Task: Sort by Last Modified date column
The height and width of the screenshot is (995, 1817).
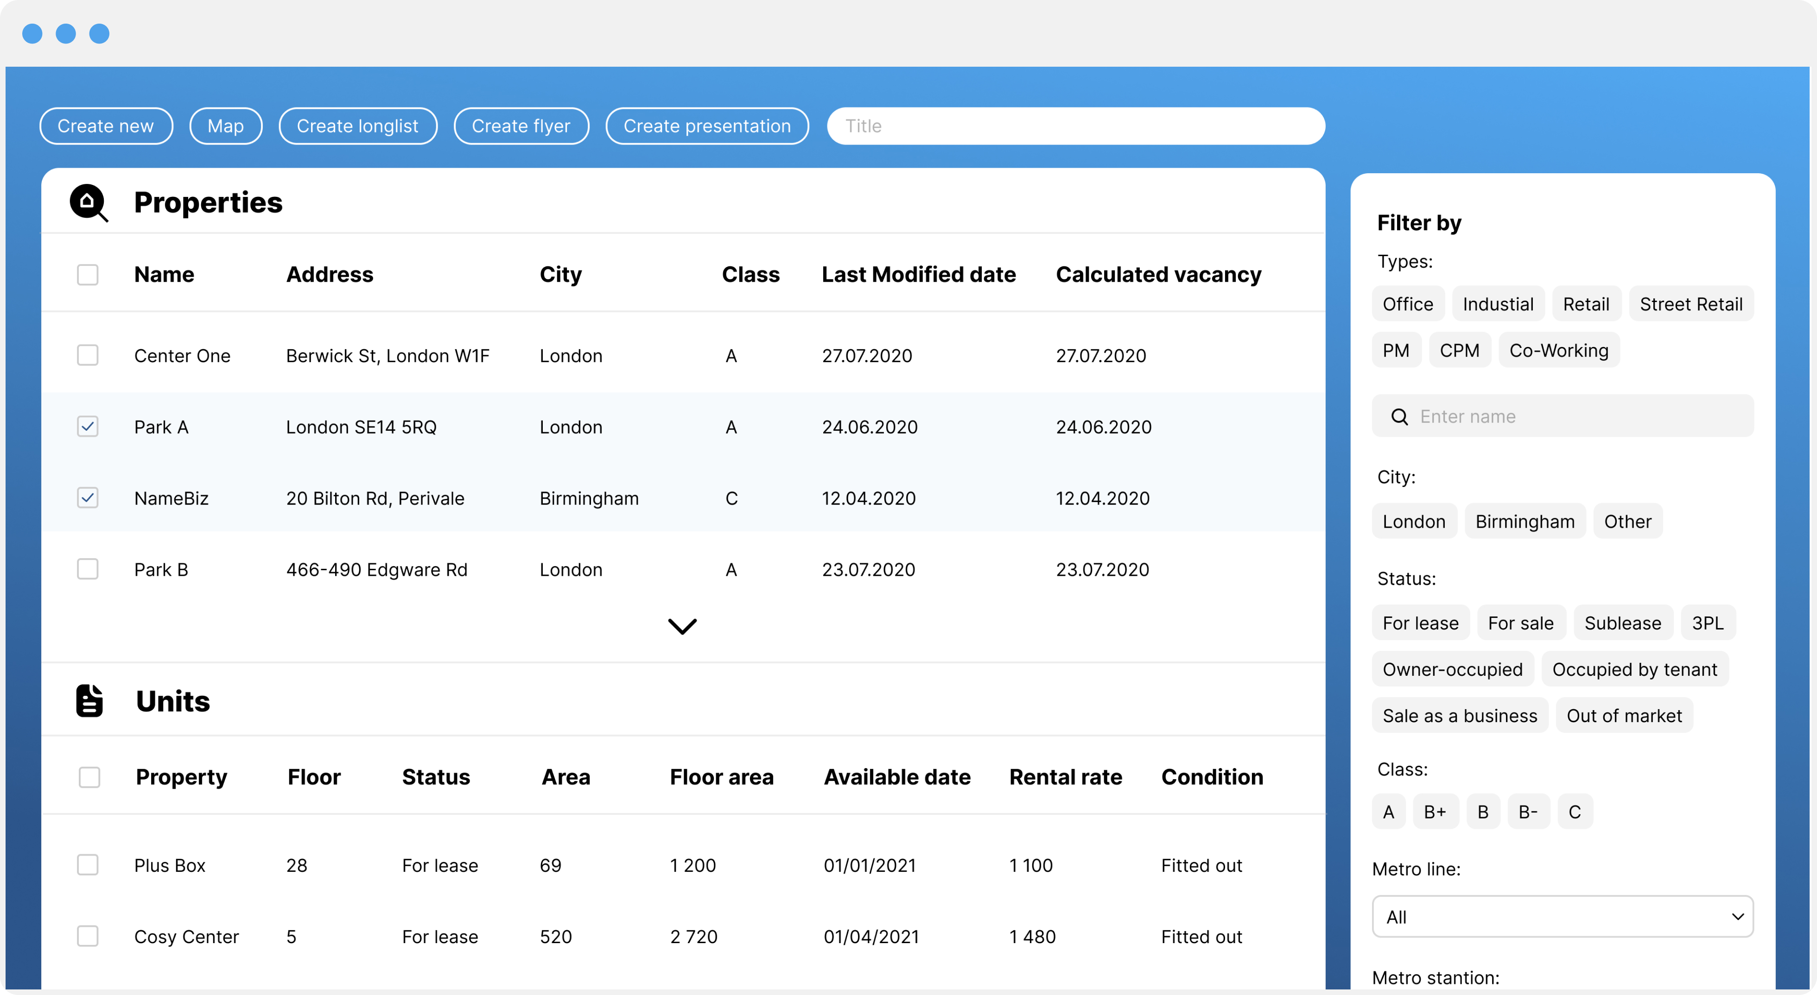Action: 918,274
